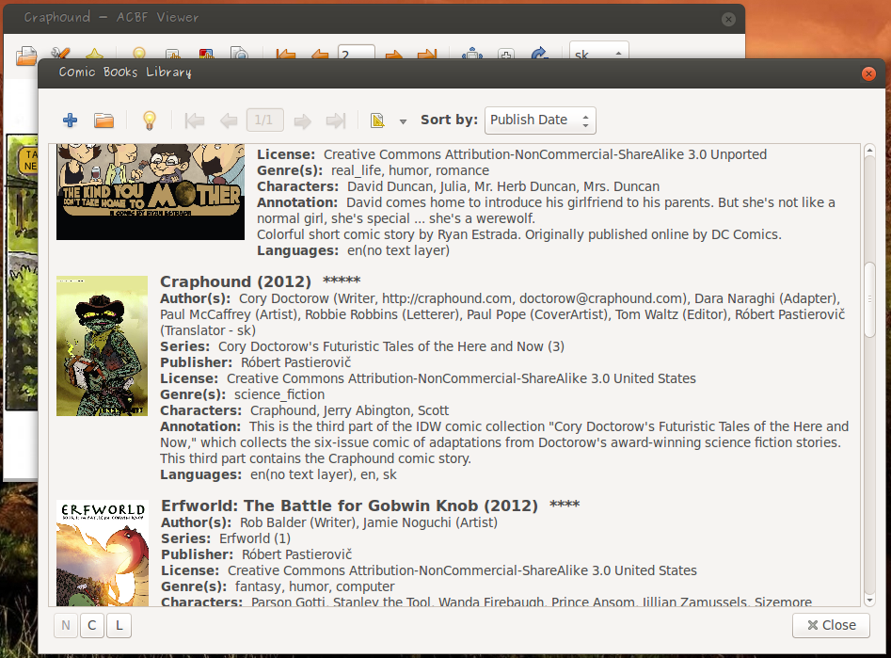This screenshot has width=891, height=658.
Task: Toggle the N button
Action: tap(66, 626)
